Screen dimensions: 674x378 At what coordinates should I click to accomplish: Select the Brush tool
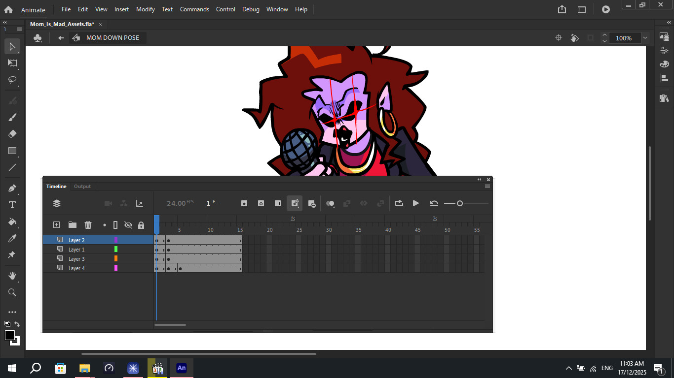12,117
